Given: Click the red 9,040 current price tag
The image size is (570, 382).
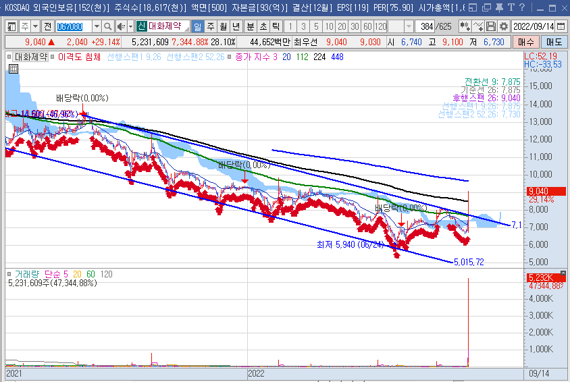Looking at the screenshot, I should pyautogui.click(x=546, y=191).
